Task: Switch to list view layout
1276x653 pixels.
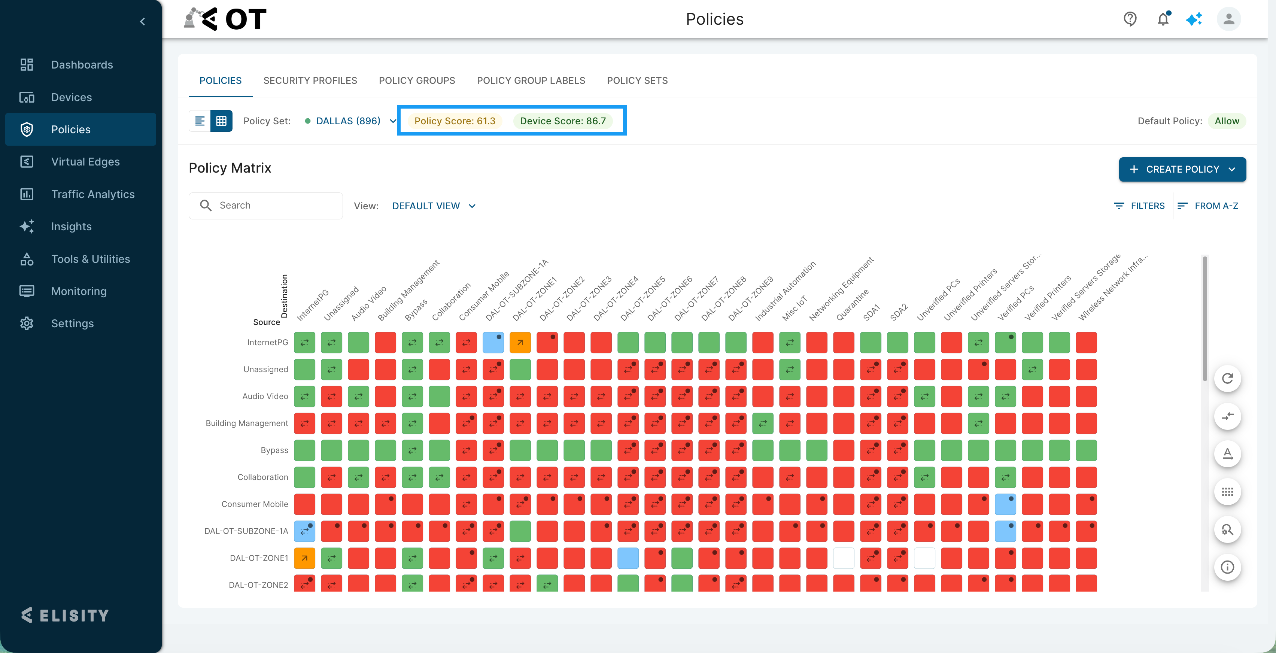Action: (200, 121)
